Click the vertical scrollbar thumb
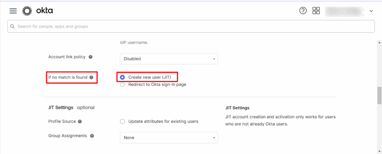382x154 pixels. [379, 95]
